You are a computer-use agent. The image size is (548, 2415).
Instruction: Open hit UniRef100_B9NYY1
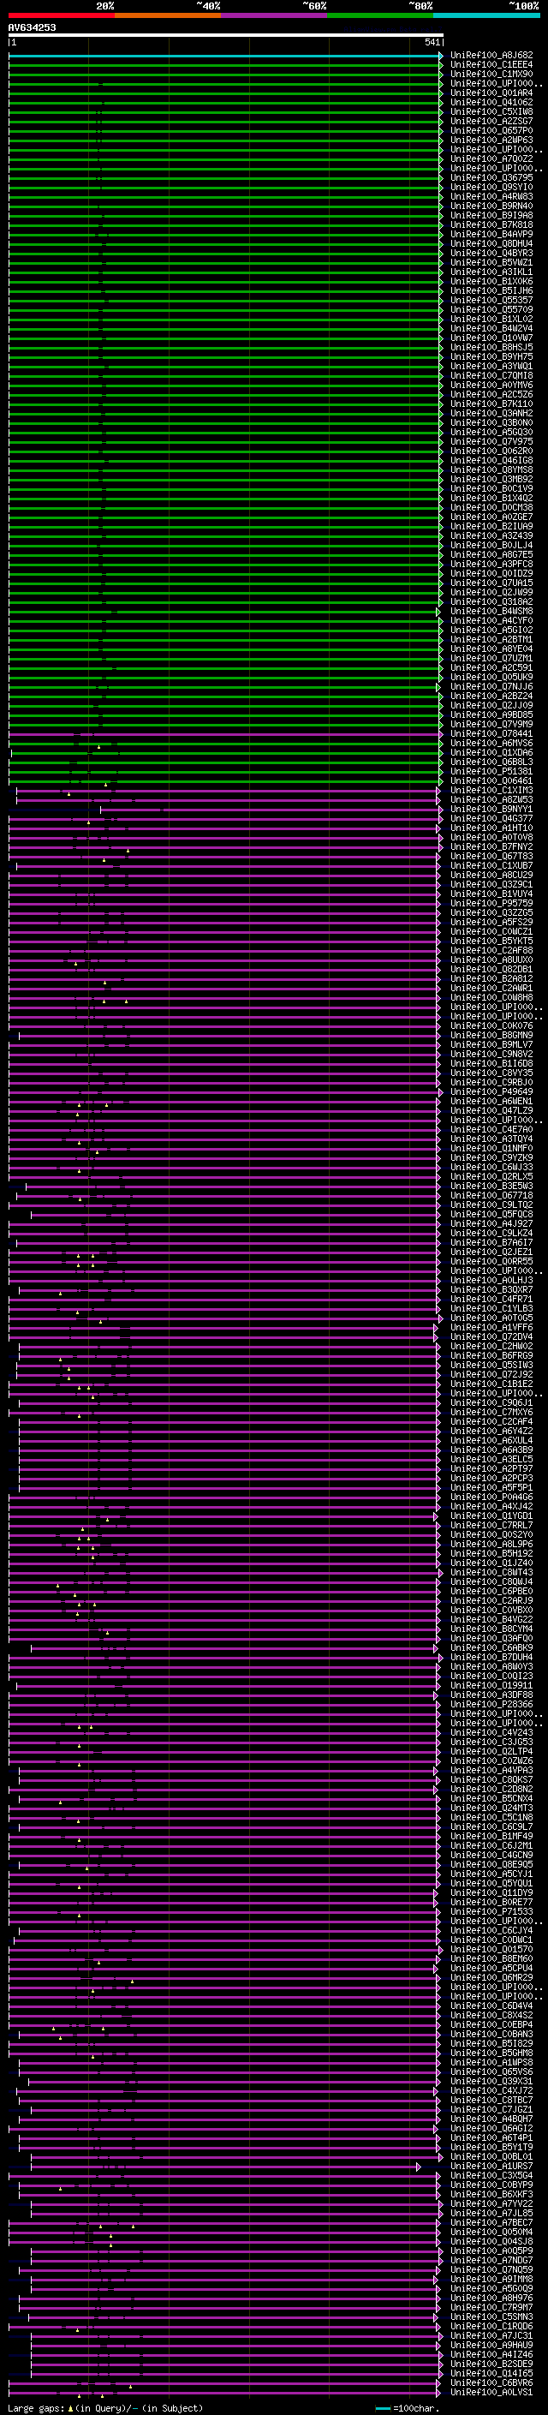[x=491, y=808]
